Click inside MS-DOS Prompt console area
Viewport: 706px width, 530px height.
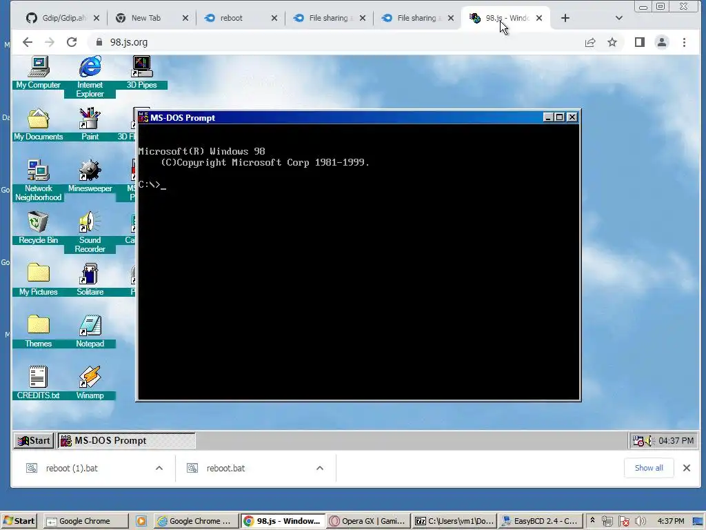(359, 262)
